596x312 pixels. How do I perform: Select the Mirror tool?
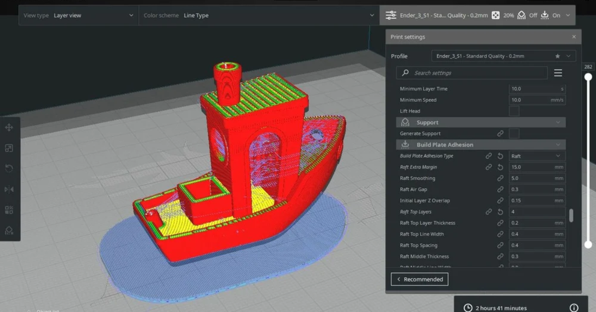pos(8,189)
